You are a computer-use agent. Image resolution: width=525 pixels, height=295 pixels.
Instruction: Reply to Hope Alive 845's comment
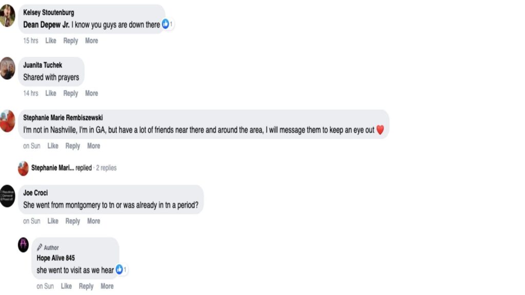pyautogui.click(x=86, y=286)
